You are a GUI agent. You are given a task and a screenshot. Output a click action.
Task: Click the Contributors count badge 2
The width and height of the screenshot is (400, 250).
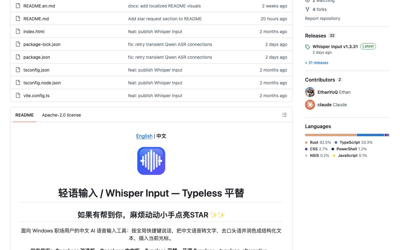[340, 80]
